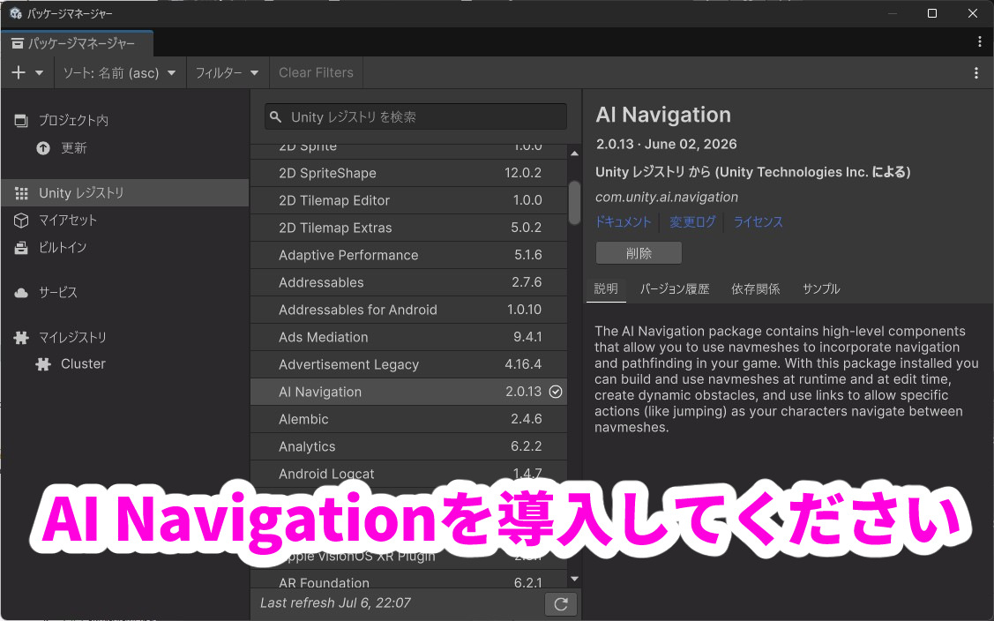Open the toolbar three-dot options menu
994x621 pixels.
[975, 73]
